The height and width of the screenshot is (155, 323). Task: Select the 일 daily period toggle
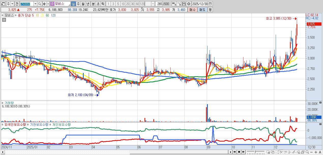tap(73, 4)
